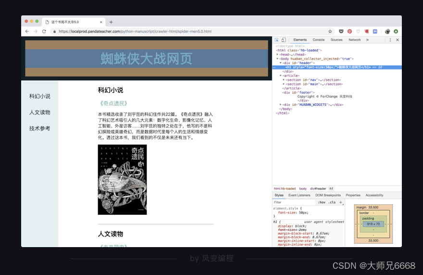Click the address bar URL

click(135, 31)
